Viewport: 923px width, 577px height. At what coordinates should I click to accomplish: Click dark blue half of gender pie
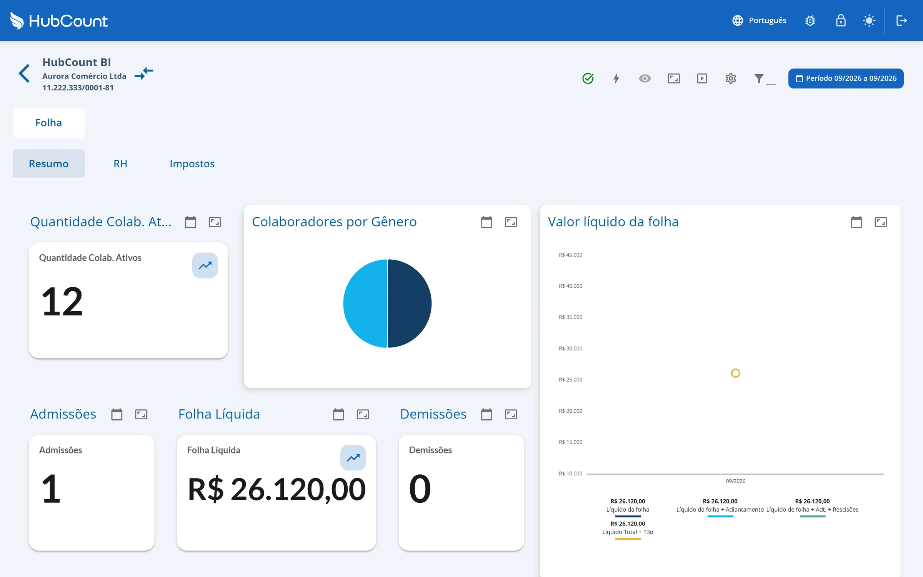click(410, 304)
